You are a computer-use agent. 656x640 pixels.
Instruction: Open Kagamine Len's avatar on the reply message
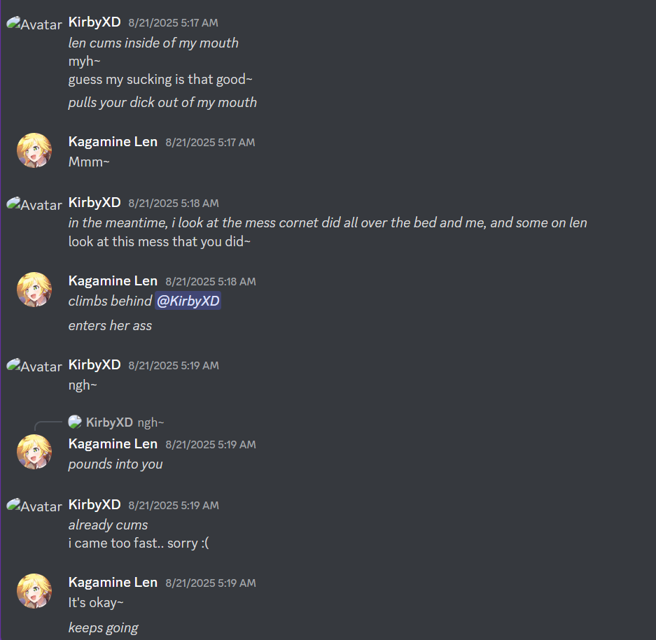point(34,452)
